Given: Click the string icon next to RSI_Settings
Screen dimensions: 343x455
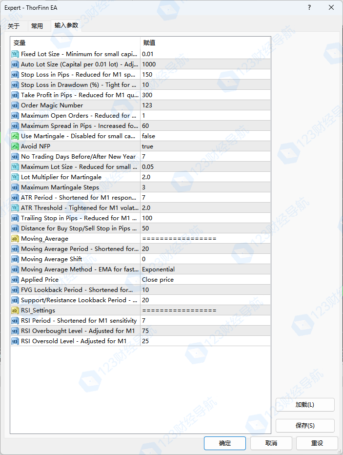Looking at the screenshot, I should point(15,310).
